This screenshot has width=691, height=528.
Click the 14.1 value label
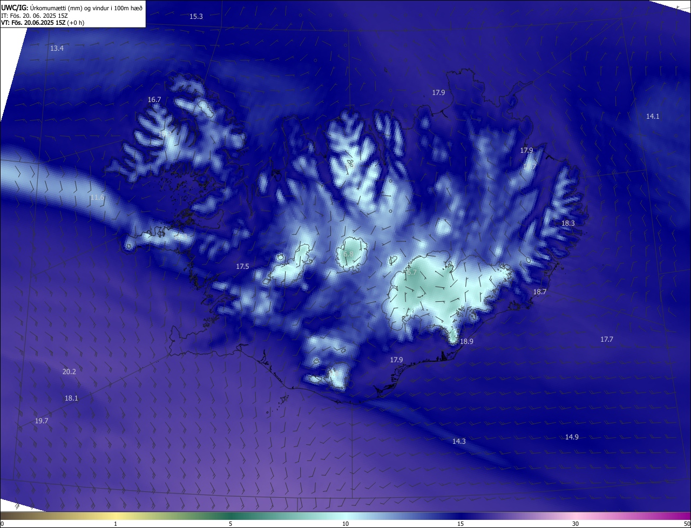(653, 117)
